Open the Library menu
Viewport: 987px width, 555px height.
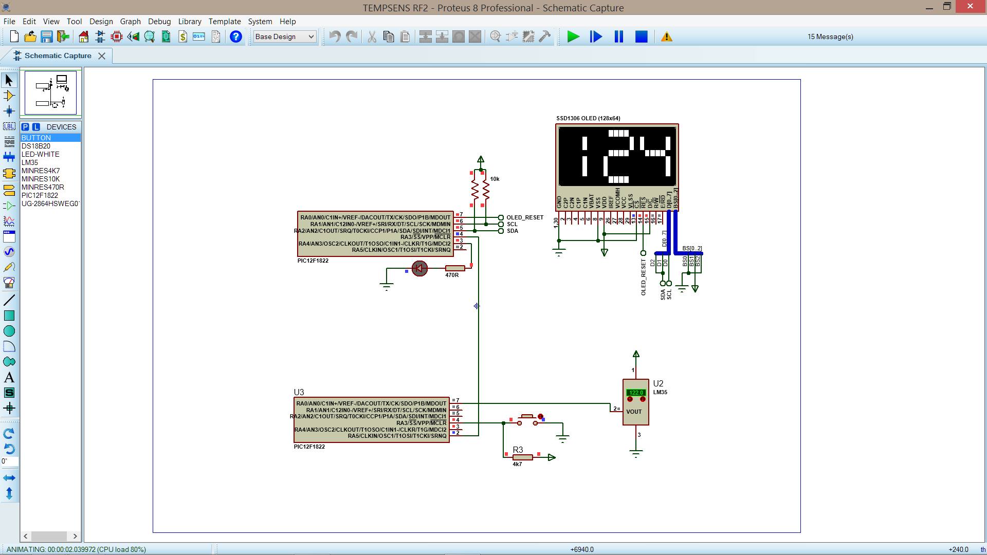click(190, 22)
